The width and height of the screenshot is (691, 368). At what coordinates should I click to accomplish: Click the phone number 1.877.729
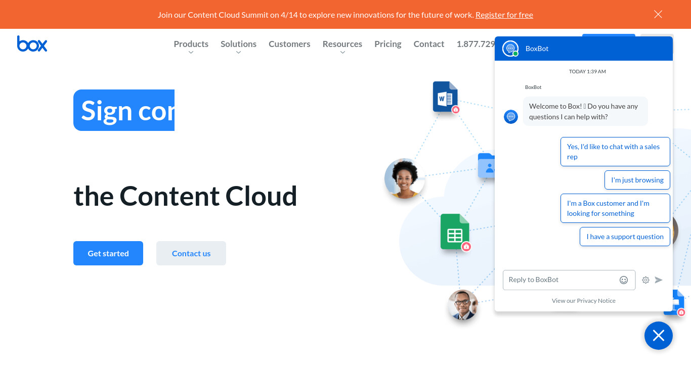click(476, 44)
